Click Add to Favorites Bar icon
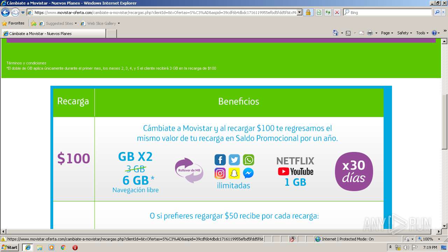Screen dimensions: 448x252 [x=34, y=23]
